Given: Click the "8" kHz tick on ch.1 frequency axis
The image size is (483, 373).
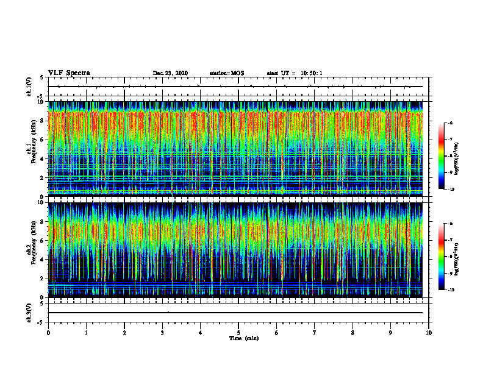Looking at the screenshot, I should [x=43, y=121].
